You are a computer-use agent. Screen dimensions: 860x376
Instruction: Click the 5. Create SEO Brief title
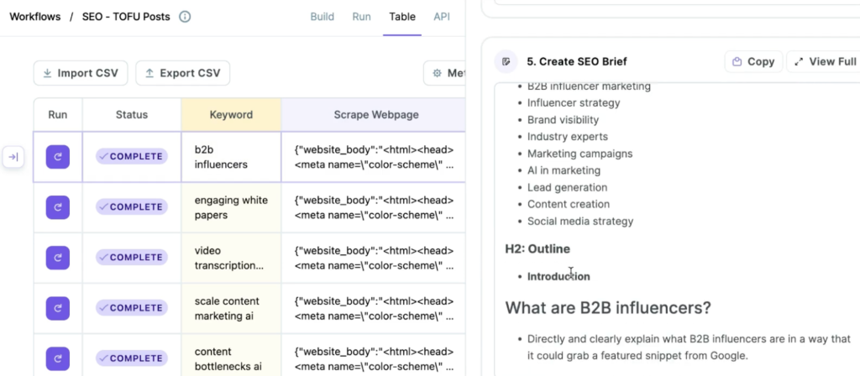coord(576,61)
